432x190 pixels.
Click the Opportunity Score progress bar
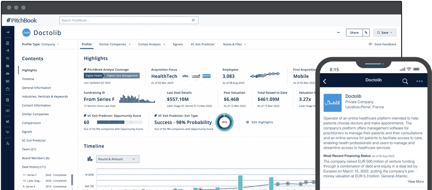coord(120,122)
